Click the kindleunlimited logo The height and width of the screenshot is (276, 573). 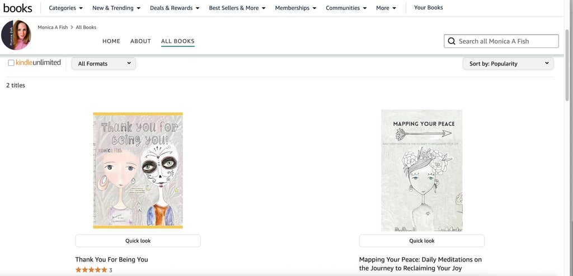[38, 63]
